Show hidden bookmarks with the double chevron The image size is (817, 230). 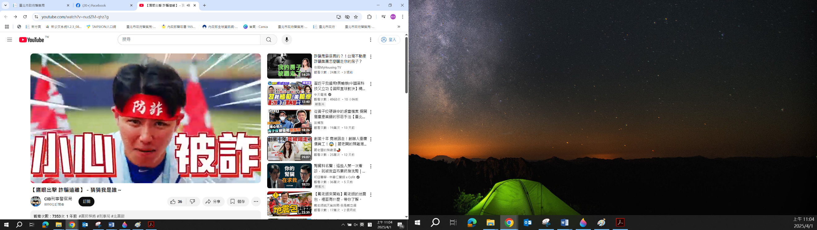399,27
